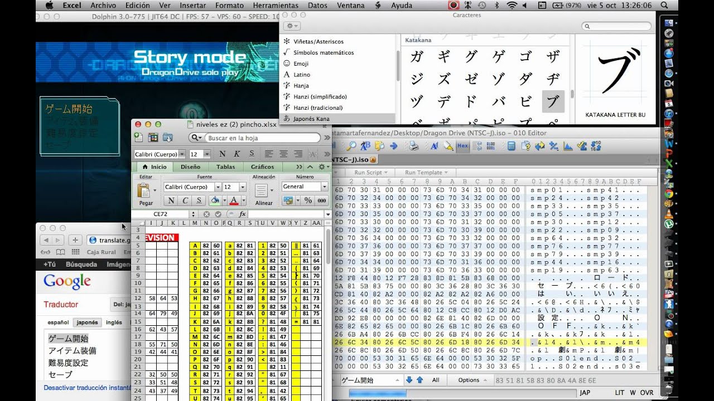This screenshot has width=714, height=401.
Task: Click the Wi-Fi status icon in the menu bar
Action: (x=511, y=6)
